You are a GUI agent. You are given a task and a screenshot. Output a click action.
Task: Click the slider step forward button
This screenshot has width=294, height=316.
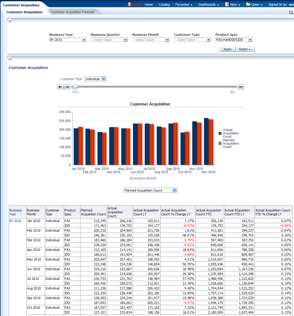(241, 87)
